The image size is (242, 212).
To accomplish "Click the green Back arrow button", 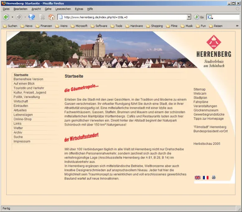I will 6,17.
